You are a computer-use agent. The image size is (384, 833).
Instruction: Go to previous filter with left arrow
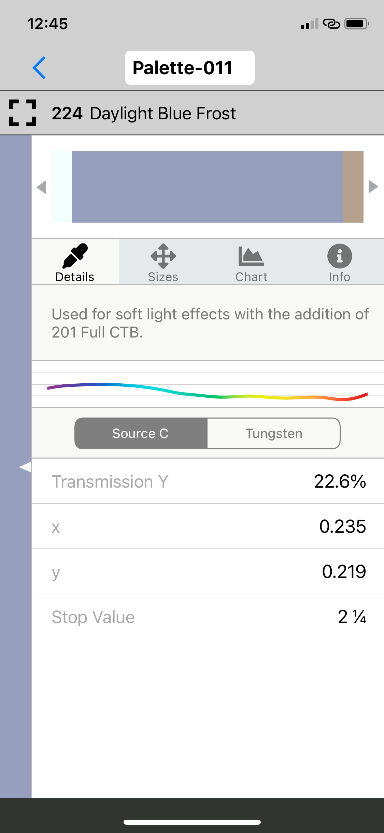pos(42,187)
